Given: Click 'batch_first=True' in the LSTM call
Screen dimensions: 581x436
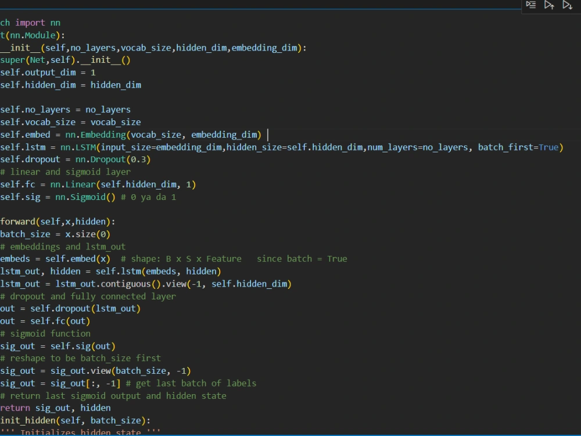Looking at the screenshot, I should (518, 148).
